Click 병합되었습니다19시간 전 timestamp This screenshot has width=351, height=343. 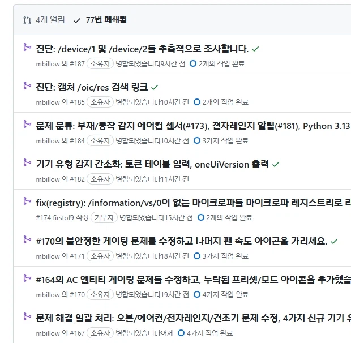click(x=152, y=294)
